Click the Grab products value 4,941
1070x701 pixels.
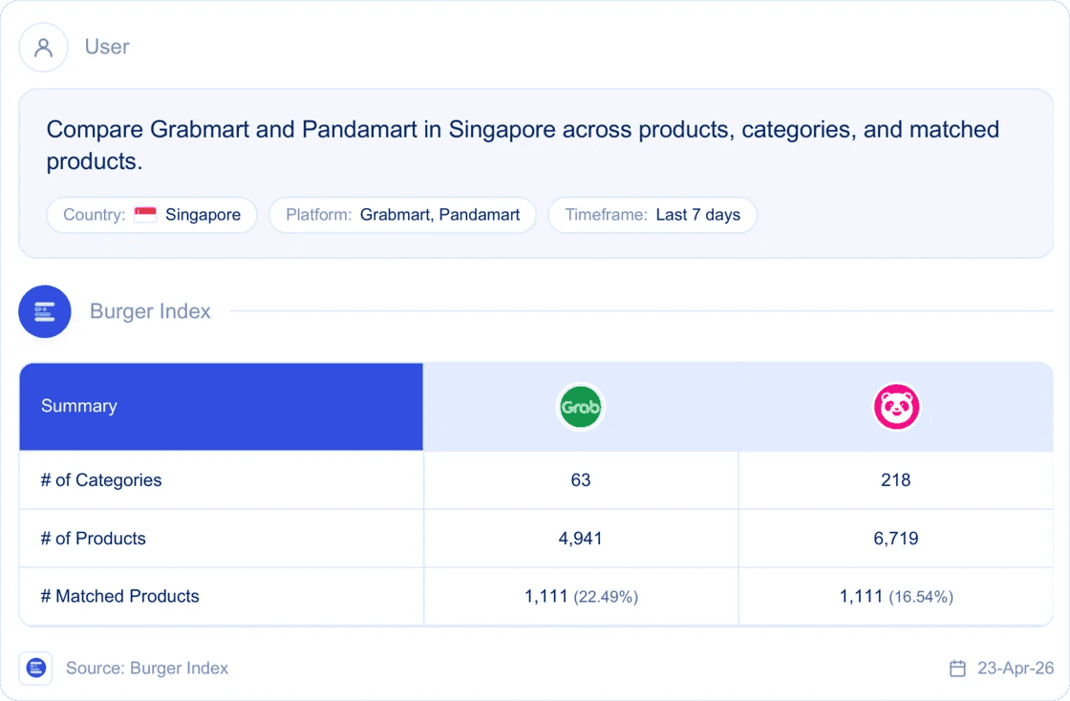pos(580,538)
